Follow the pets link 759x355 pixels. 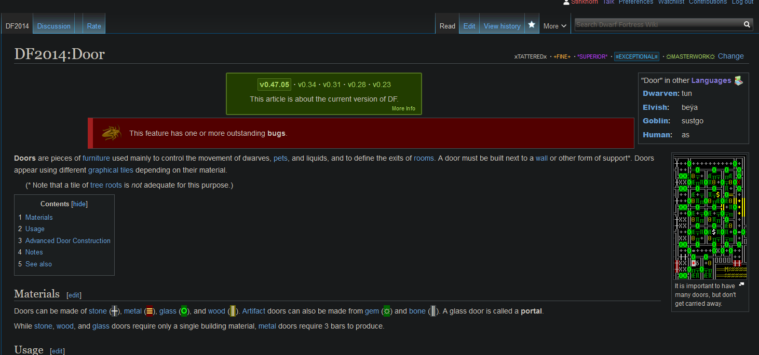pyautogui.click(x=280, y=158)
